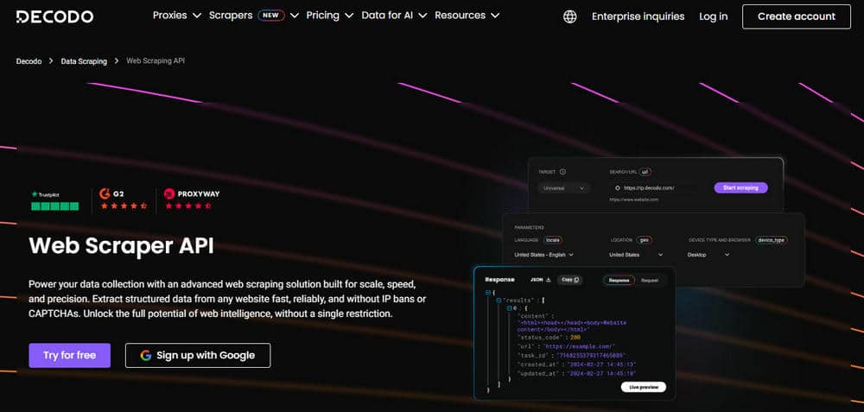
Task: Click the Trustpilot rating badge
Action: [x=54, y=200]
